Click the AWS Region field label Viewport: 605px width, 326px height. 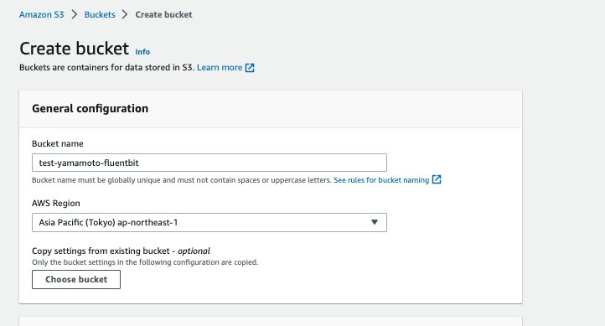[x=56, y=204]
